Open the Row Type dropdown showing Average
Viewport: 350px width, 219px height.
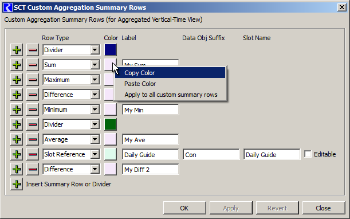tap(72, 139)
